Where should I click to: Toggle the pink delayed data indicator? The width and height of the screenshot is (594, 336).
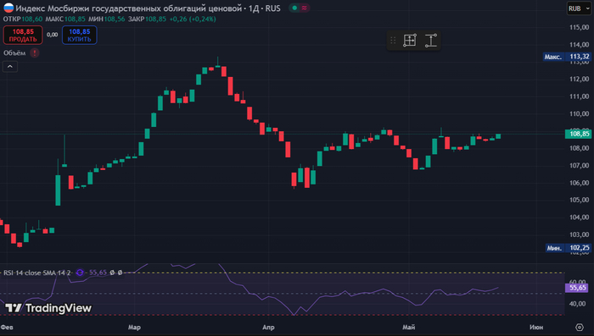[x=305, y=8]
